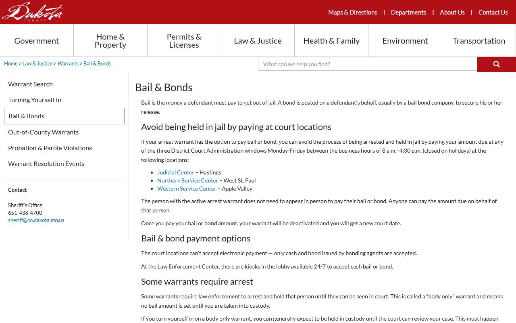The height and width of the screenshot is (323, 516).
Task: Click the Home breadcrumb link
Action: pos(11,63)
